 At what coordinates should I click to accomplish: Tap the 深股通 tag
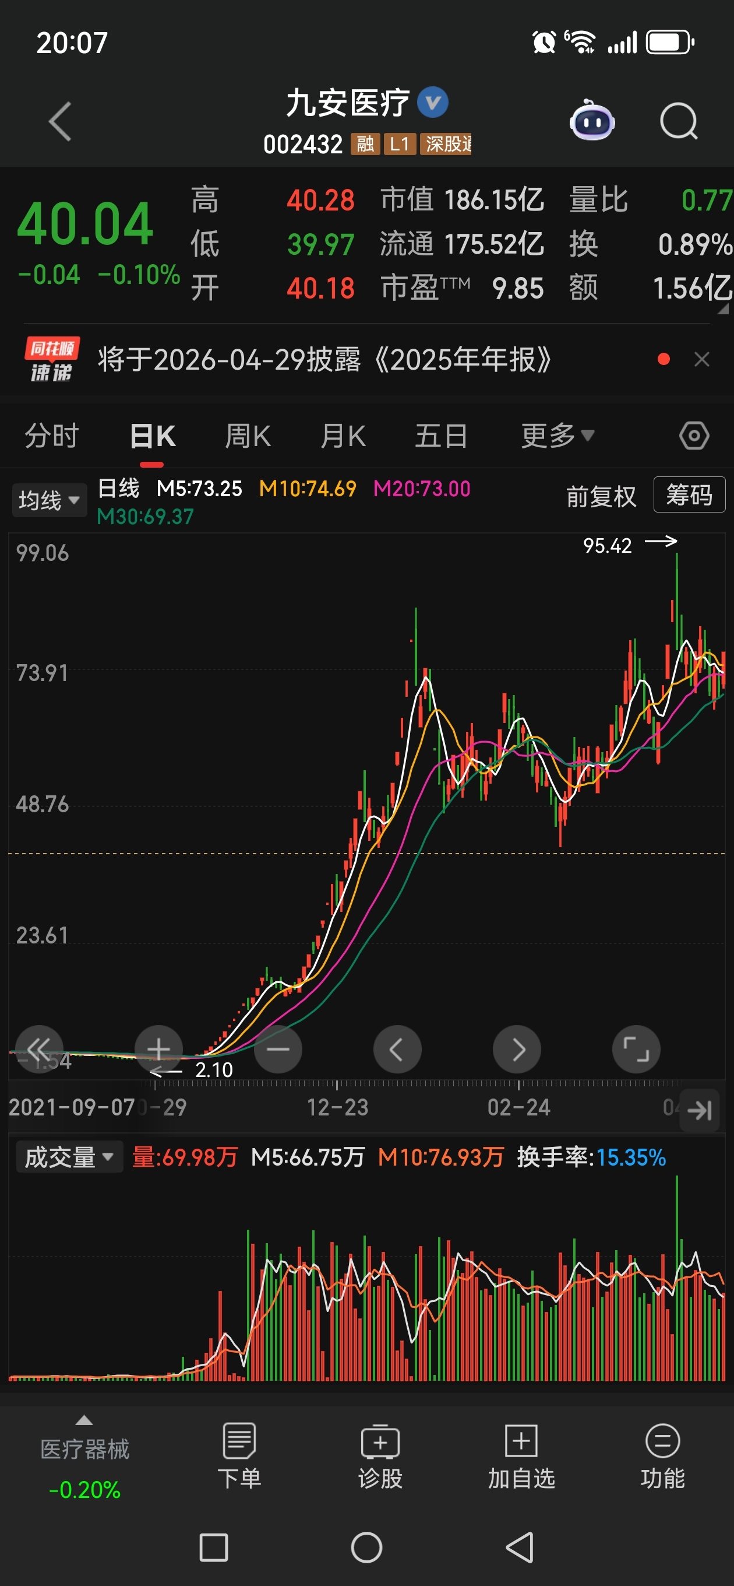click(446, 144)
